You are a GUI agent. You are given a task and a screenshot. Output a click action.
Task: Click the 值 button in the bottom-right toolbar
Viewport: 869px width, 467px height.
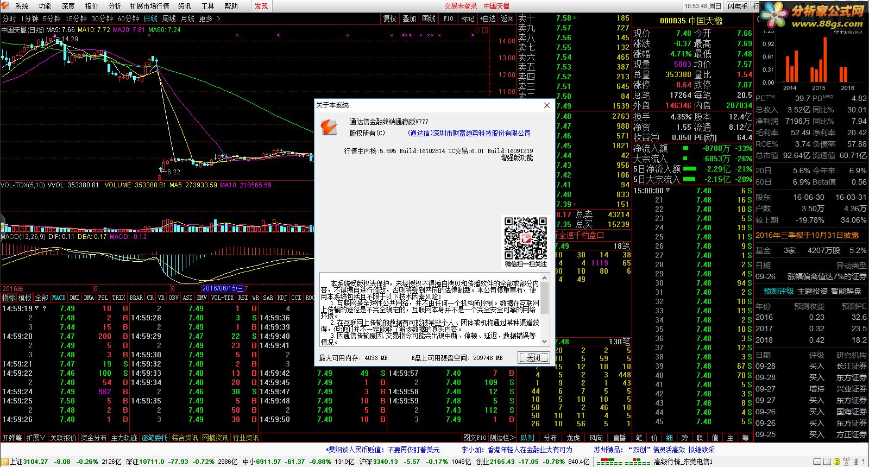click(x=715, y=438)
